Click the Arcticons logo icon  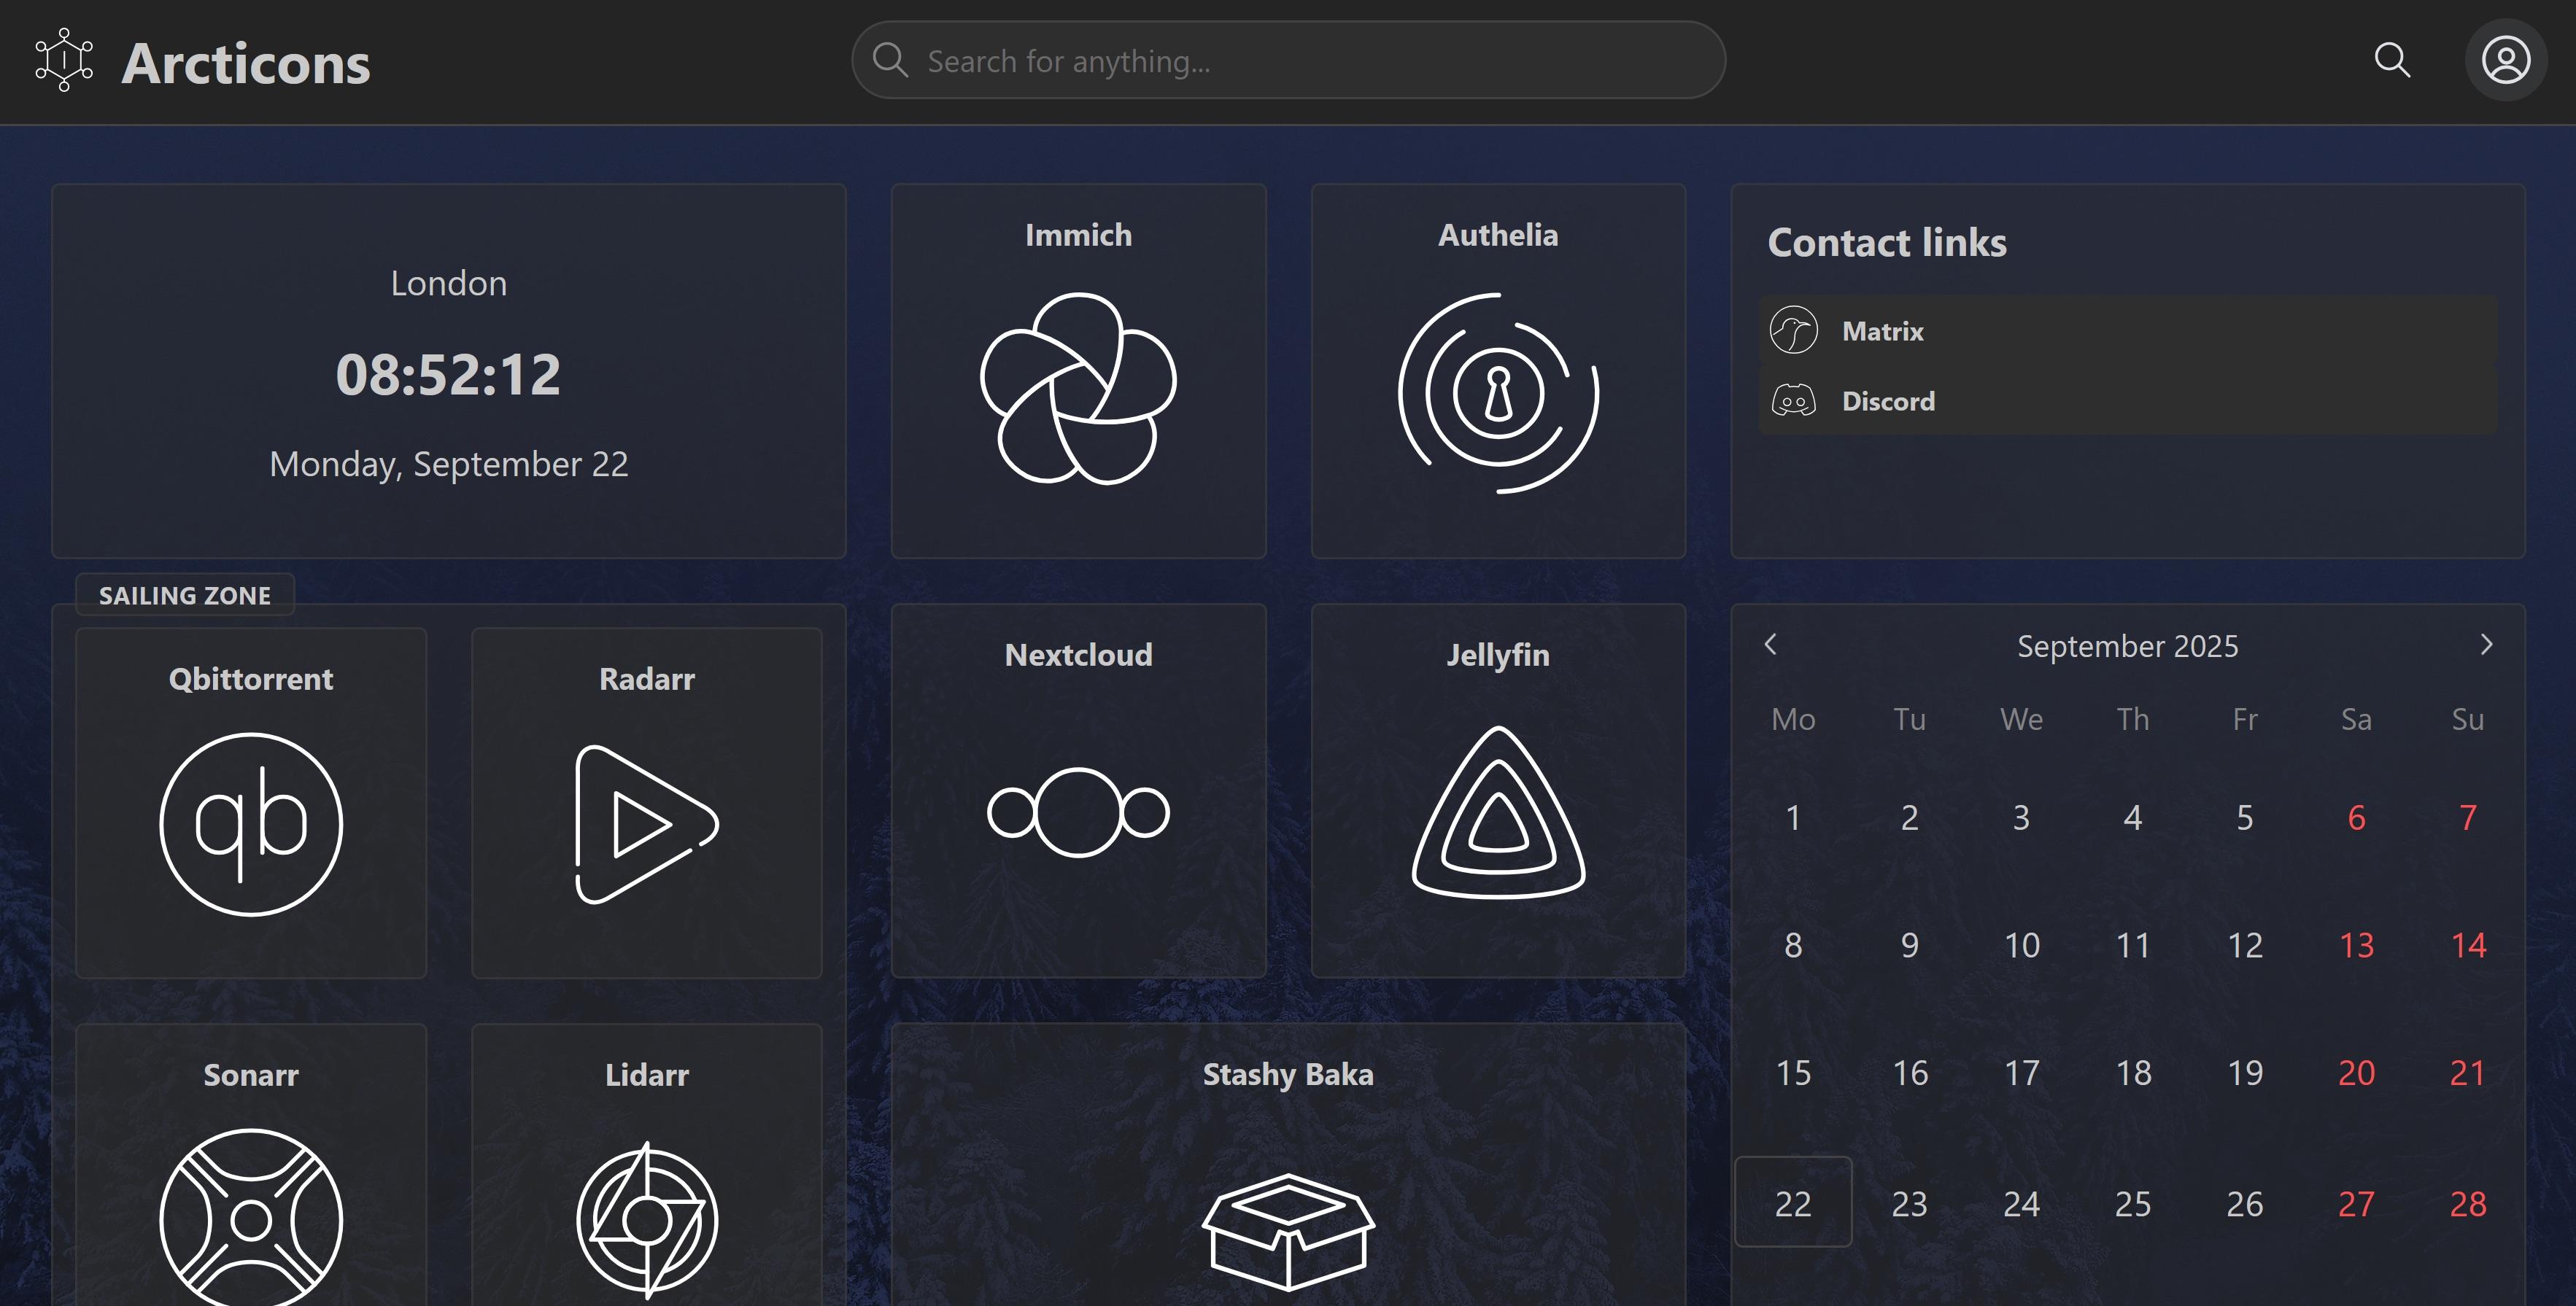click(x=64, y=60)
